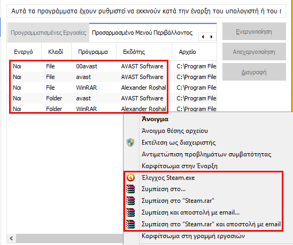Image resolution: width=293 pixels, height=245 pixels.
Task: Select the Folder WinRAR row's program cell
Action: pyautogui.click(x=87, y=109)
